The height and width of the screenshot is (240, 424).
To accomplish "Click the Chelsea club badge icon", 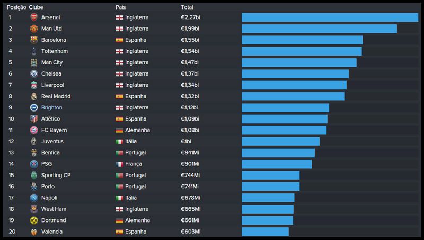I will pyautogui.click(x=34, y=74).
